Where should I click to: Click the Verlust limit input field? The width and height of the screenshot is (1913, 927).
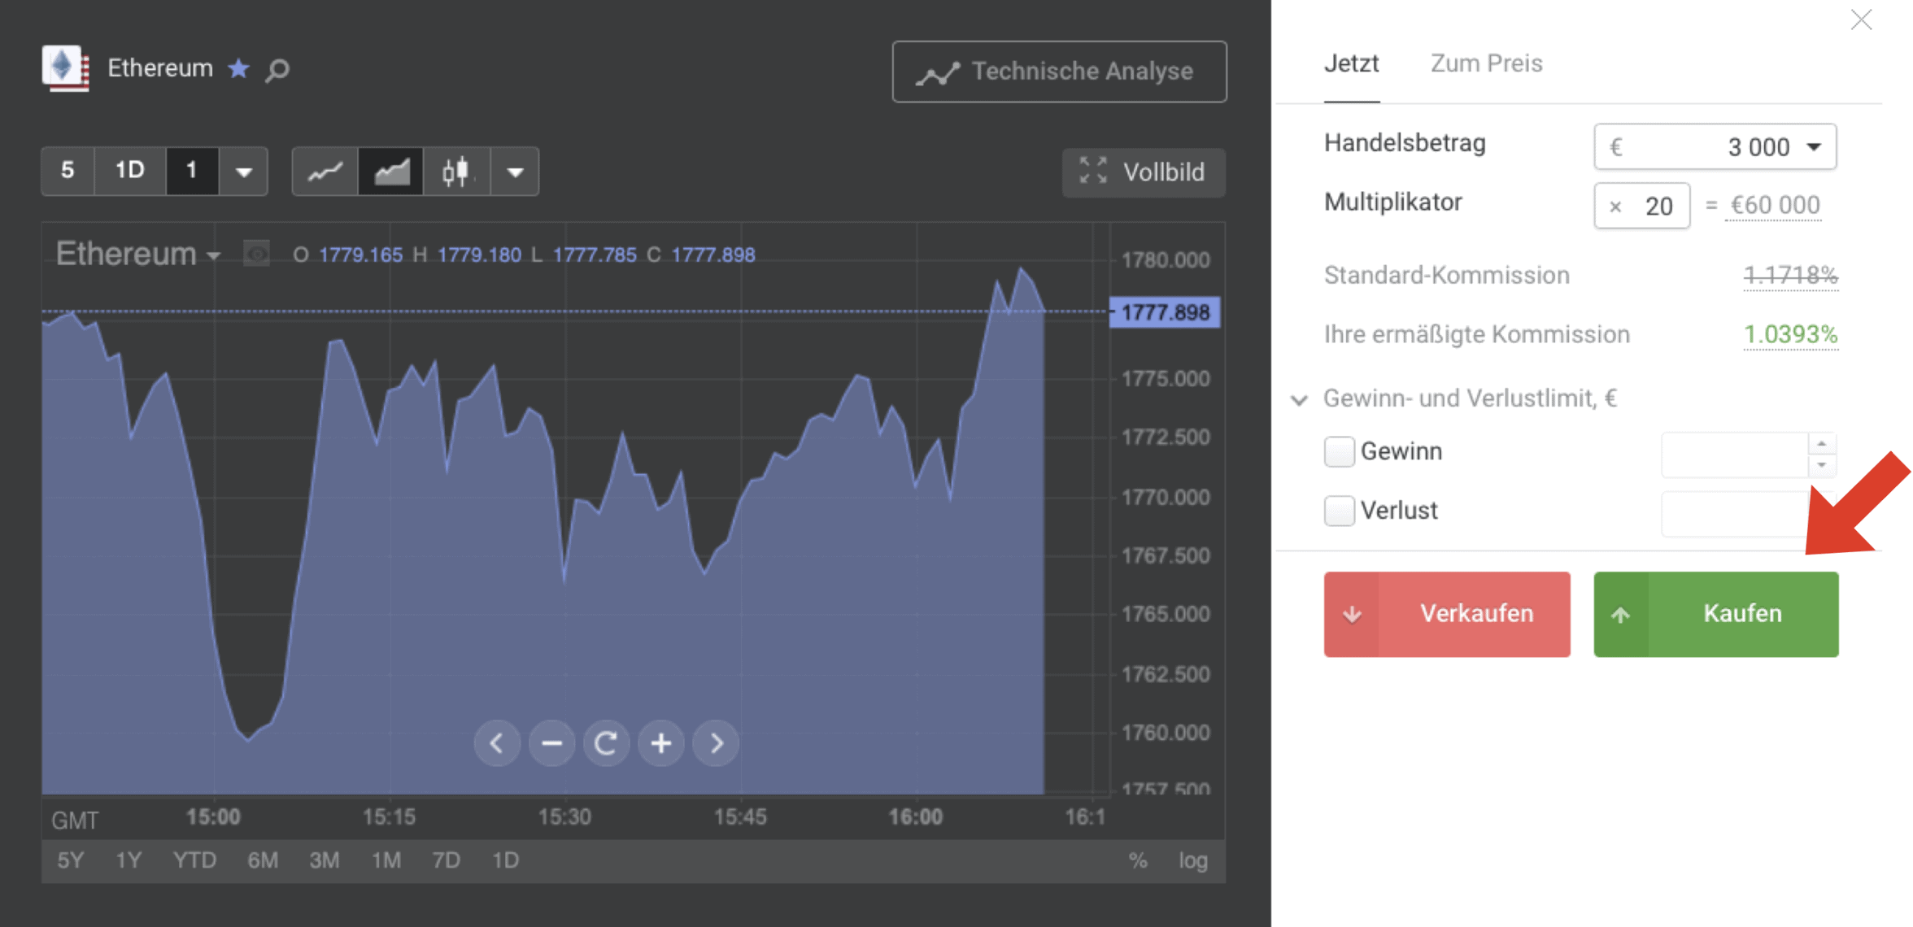1733,514
